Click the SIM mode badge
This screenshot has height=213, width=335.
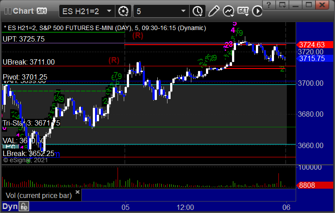pyautogui.click(x=42, y=11)
